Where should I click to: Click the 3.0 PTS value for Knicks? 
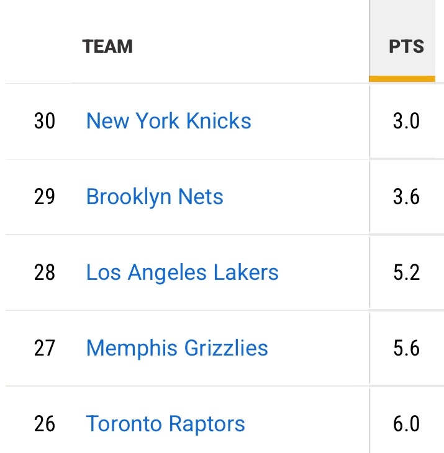(407, 121)
